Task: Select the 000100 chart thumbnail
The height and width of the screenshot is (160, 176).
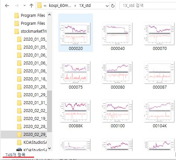Action: (x=117, y=111)
